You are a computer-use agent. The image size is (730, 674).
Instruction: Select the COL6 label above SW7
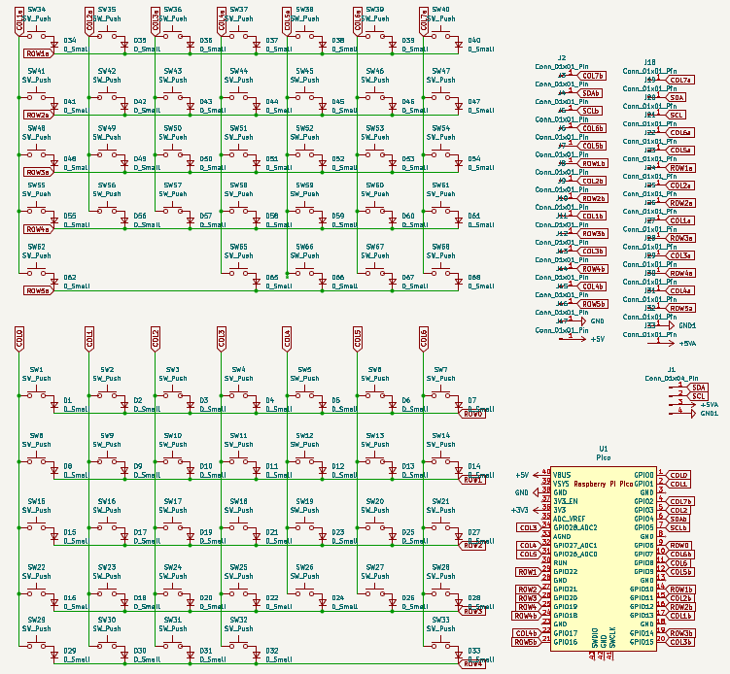[x=424, y=337]
